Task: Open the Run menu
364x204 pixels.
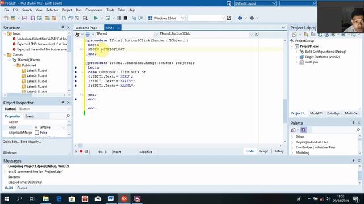Action: [78, 10]
